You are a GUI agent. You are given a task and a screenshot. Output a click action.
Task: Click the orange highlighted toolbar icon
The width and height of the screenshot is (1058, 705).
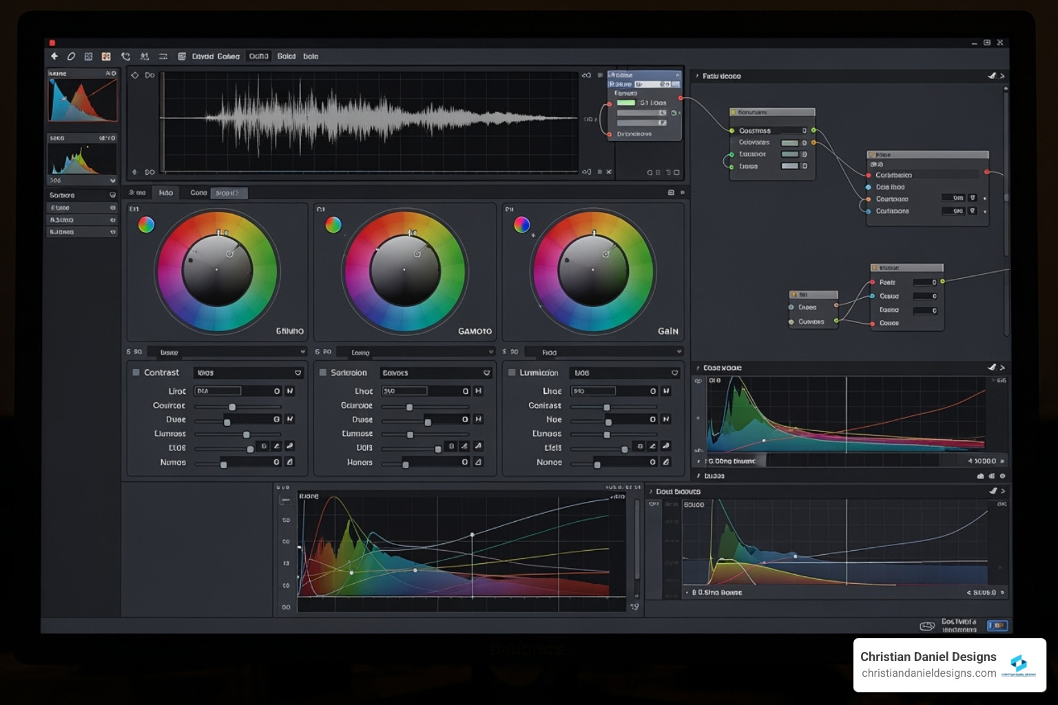click(x=105, y=56)
